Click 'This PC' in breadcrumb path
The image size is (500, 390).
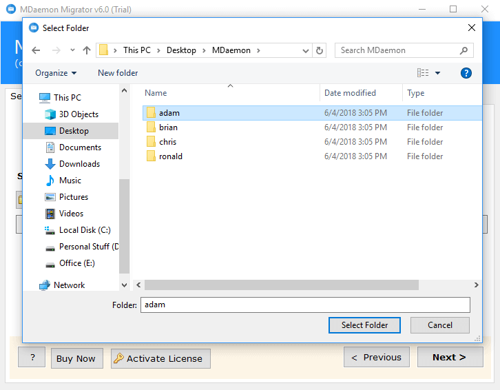(137, 50)
